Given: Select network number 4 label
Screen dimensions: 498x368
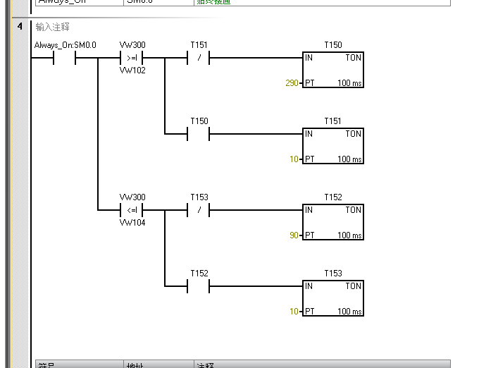Looking at the screenshot, I should coord(20,27).
